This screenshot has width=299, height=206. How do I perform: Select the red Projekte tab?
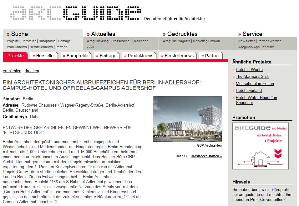coord(15,56)
